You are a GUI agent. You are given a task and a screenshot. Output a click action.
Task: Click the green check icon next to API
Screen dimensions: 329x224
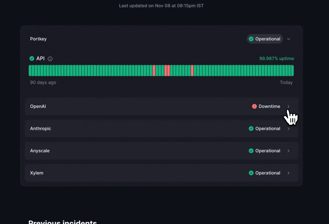tap(32, 58)
